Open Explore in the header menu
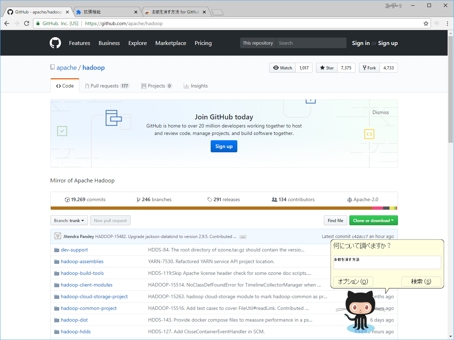Viewport: 454px width, 340px height. 138,43
